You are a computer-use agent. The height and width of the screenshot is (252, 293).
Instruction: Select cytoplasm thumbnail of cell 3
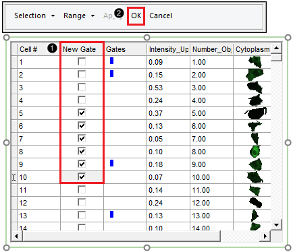pos(255,88)
